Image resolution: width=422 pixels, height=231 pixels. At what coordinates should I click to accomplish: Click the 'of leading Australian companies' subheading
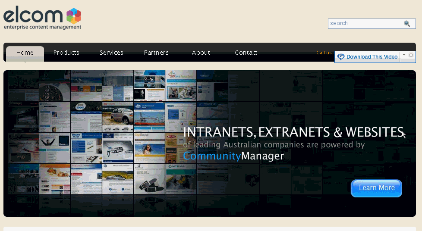click(274, 145)
